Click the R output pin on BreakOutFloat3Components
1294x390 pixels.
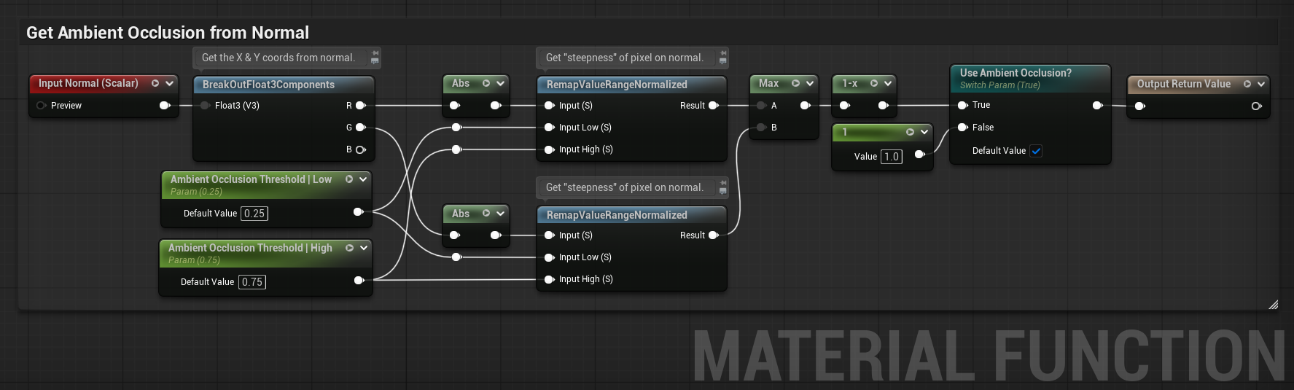[360, 106]
